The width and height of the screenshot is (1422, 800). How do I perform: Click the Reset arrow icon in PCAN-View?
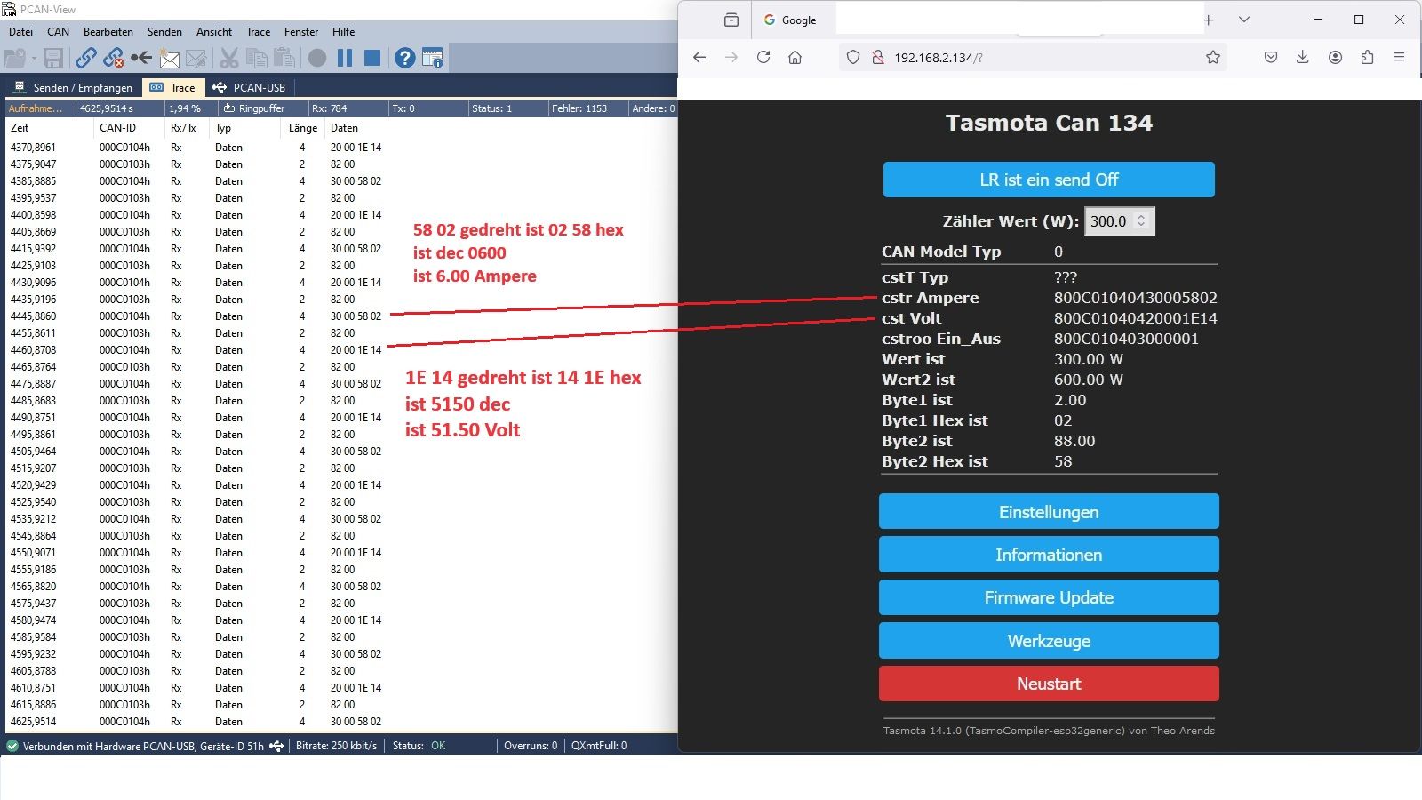pos(140,58)
